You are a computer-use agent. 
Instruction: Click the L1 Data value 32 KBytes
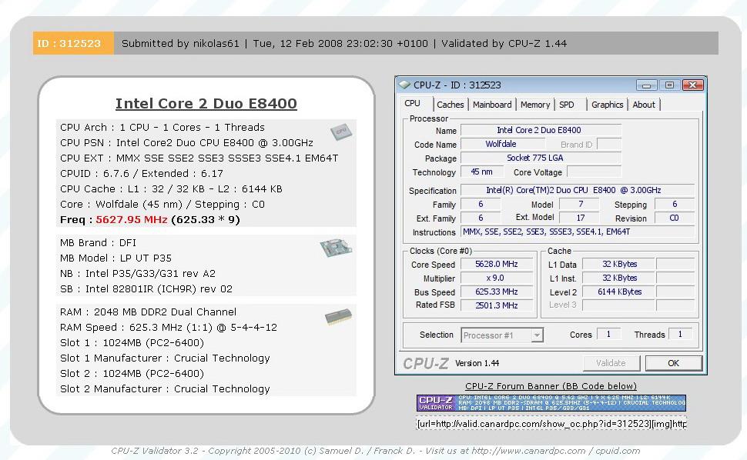[619, 264]
